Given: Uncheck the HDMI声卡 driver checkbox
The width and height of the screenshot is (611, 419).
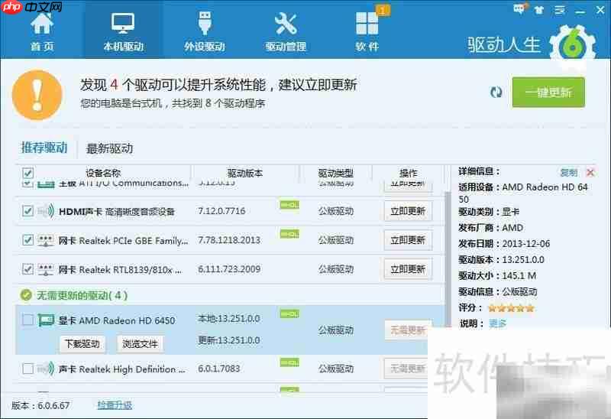Looking at the screenshot, I should [x=27, y=211].
